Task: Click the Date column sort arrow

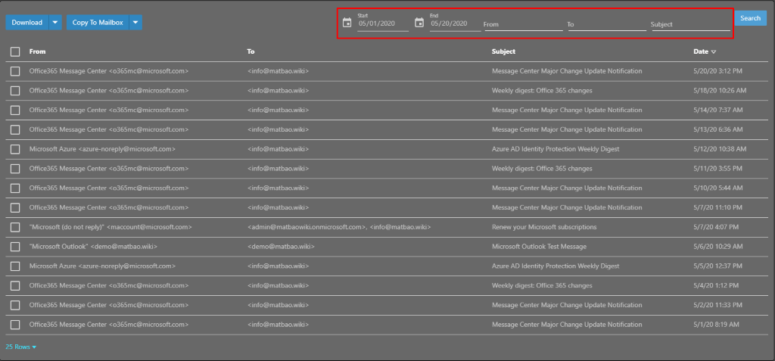Action: [714, 52]
